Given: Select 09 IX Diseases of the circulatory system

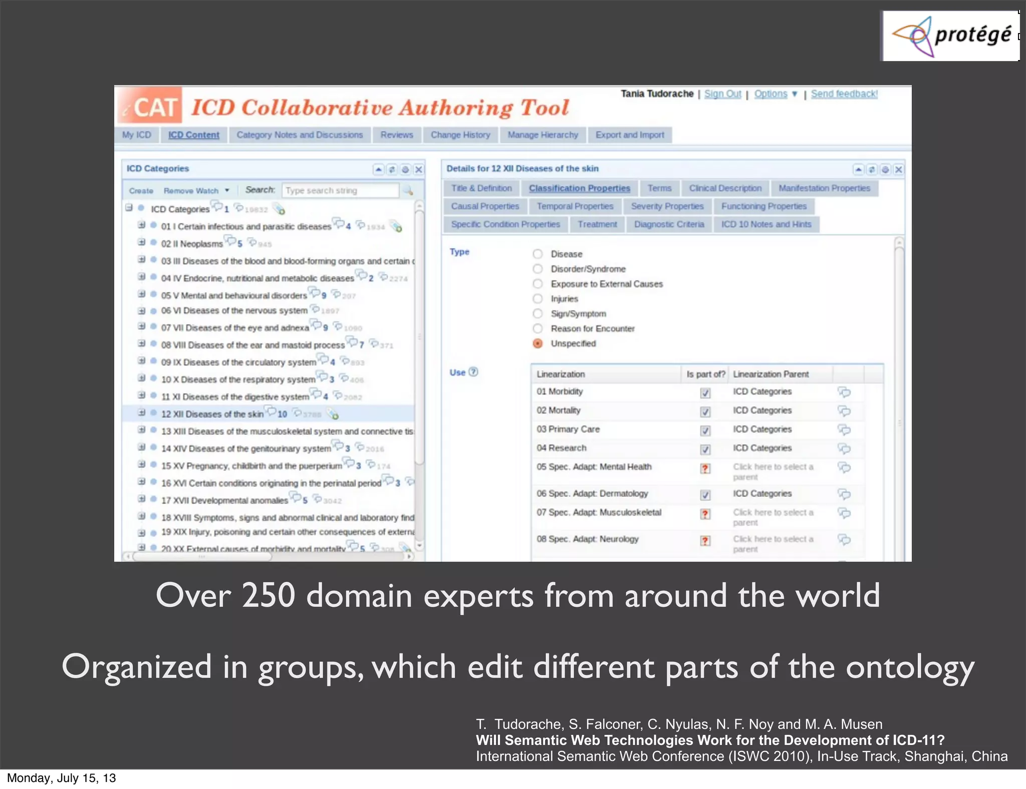Looking at the screenshot, I should click(x=238, y=362).
